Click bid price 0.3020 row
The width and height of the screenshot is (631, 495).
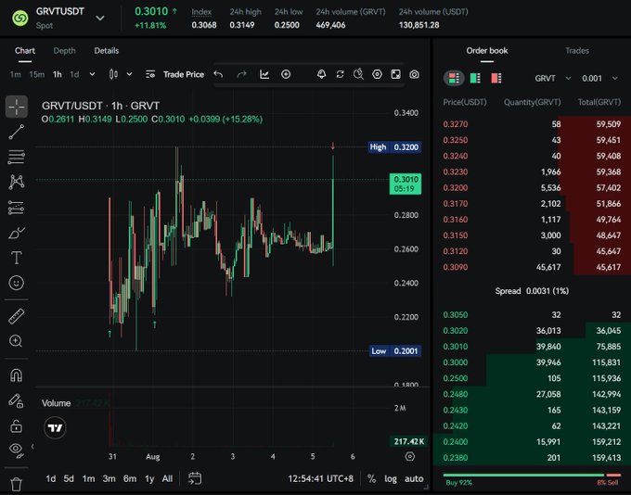pos(532,331)
